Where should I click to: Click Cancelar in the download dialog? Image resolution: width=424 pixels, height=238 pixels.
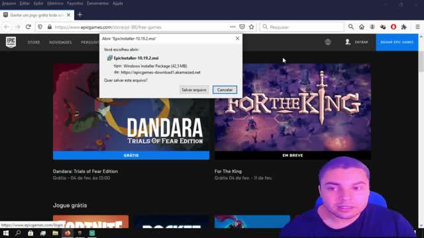point(225,90)
